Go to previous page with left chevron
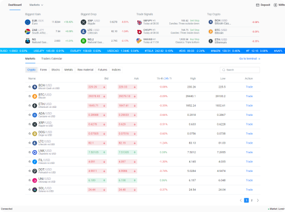 241,200
